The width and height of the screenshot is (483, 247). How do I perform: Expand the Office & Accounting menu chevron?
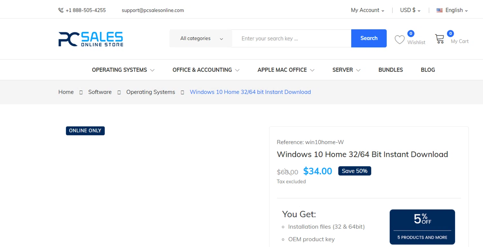[x=237, y=70]
